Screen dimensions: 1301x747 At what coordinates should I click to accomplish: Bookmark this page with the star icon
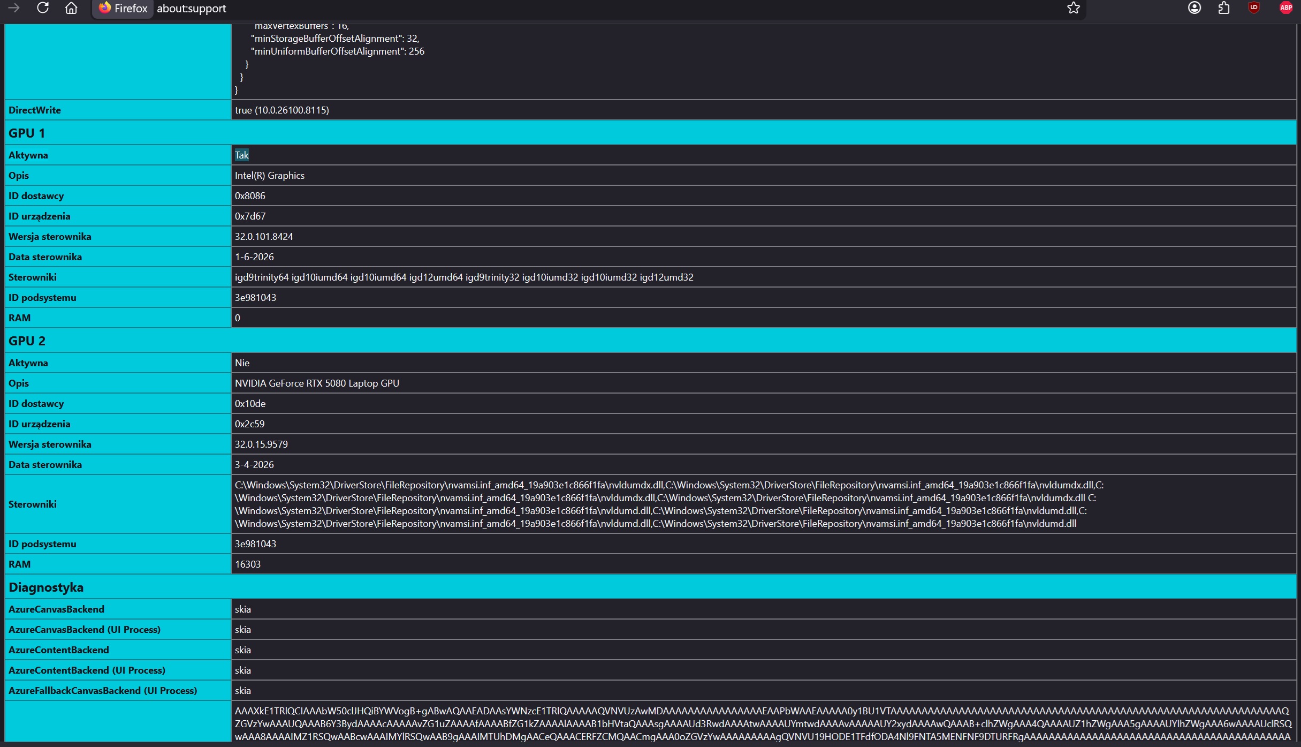[x=1074, y=8]
